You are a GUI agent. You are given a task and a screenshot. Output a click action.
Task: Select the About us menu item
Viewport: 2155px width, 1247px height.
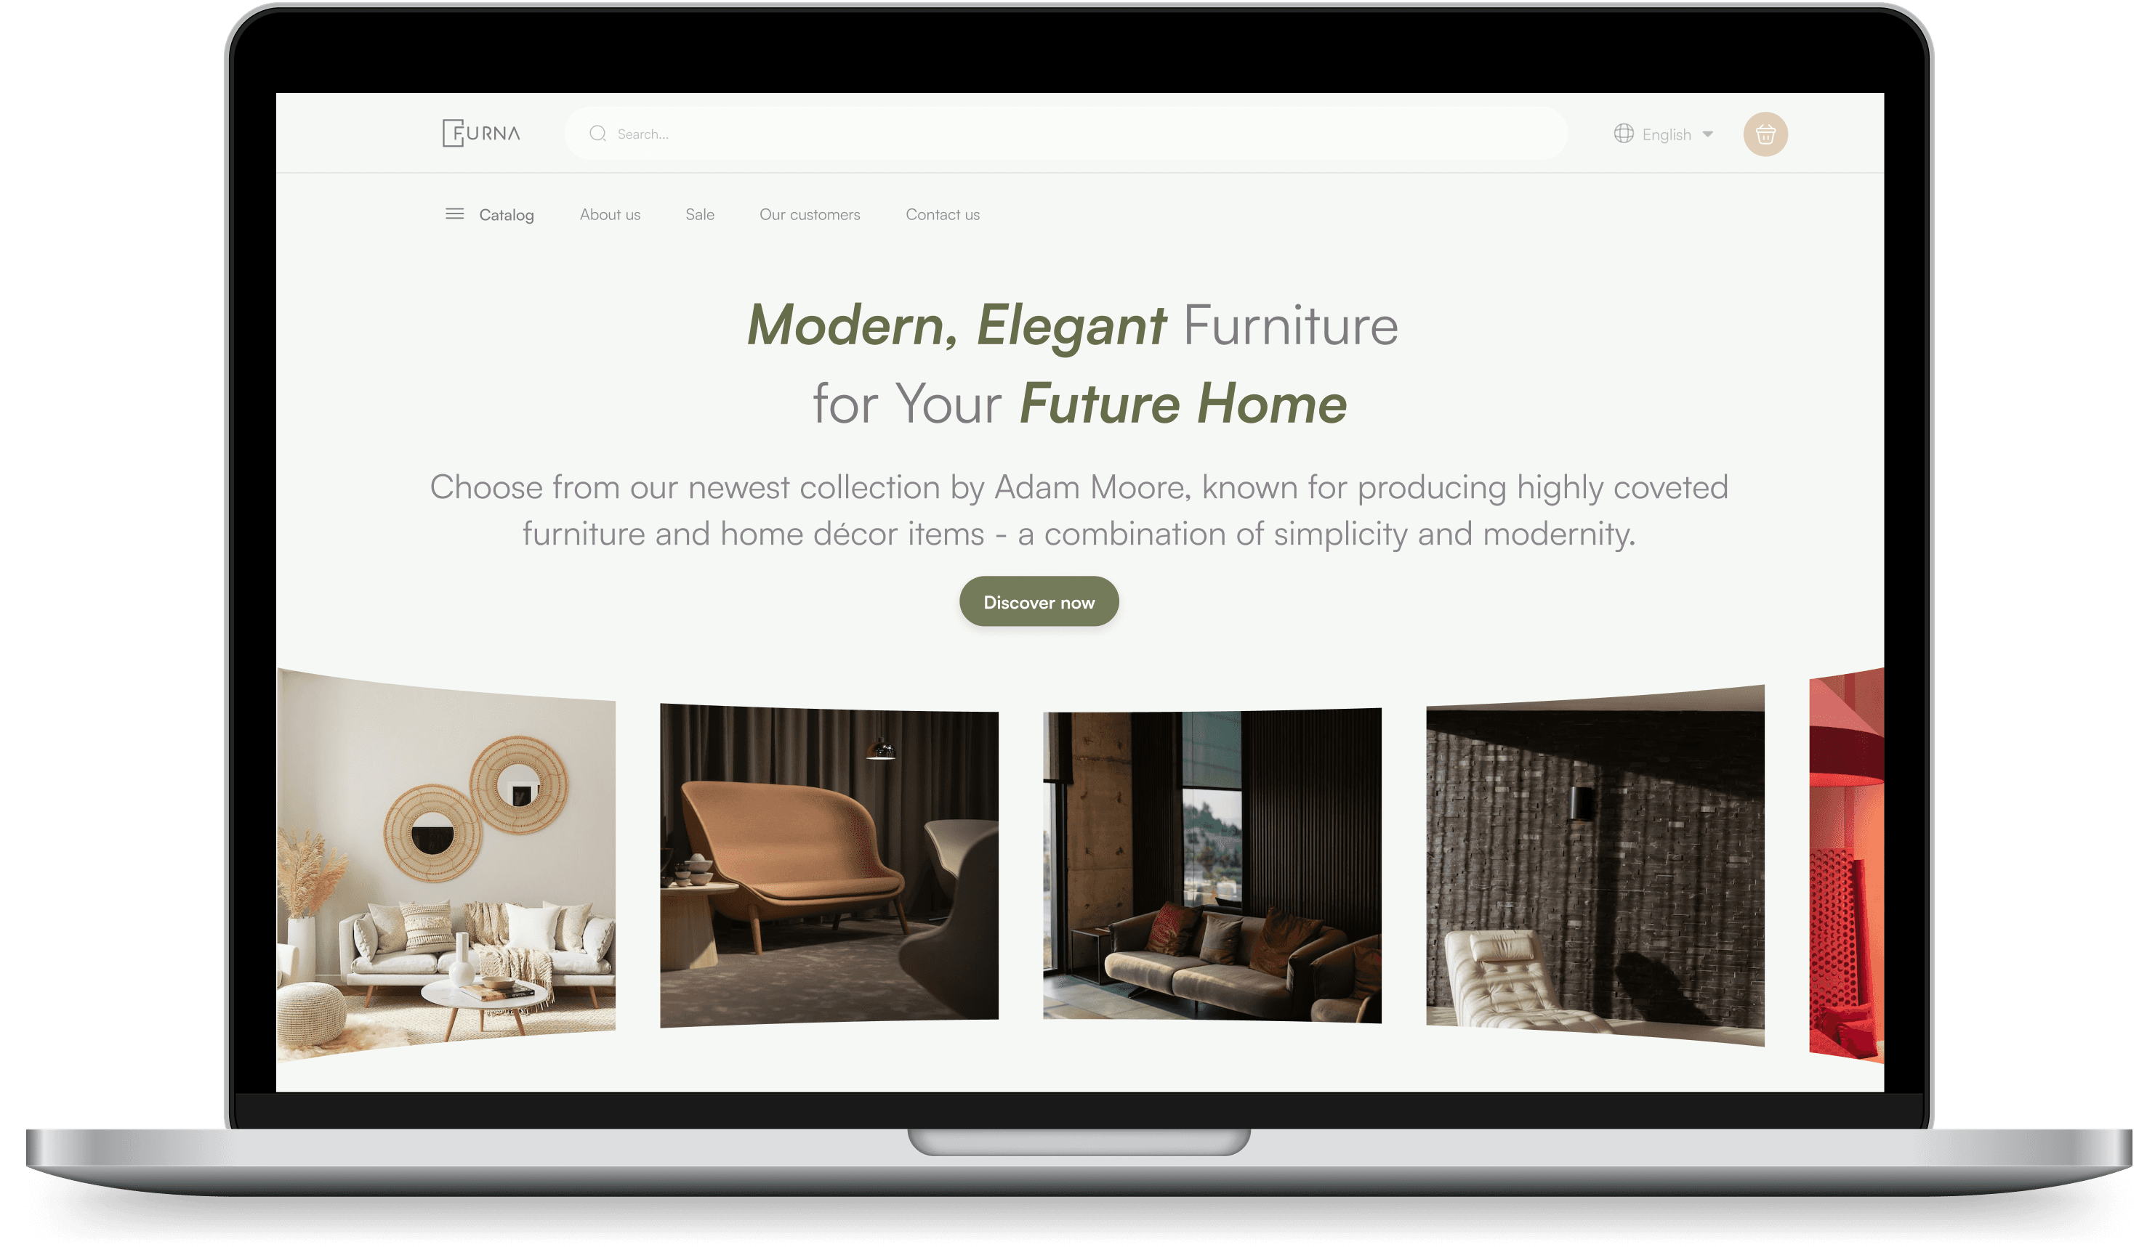click(611, 215)
